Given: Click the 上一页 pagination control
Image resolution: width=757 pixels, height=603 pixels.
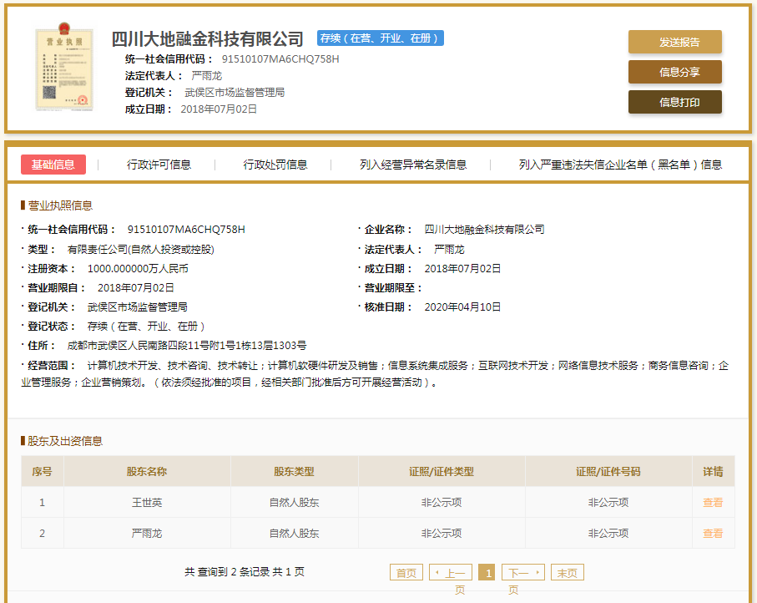Looking at the screenshot, I should point(451,571).
